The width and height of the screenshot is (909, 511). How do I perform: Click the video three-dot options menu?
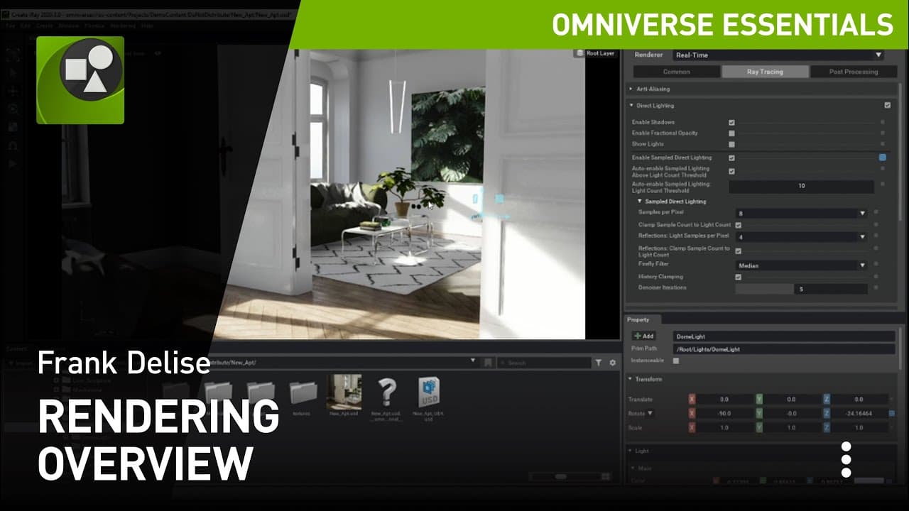coord(846,460)
